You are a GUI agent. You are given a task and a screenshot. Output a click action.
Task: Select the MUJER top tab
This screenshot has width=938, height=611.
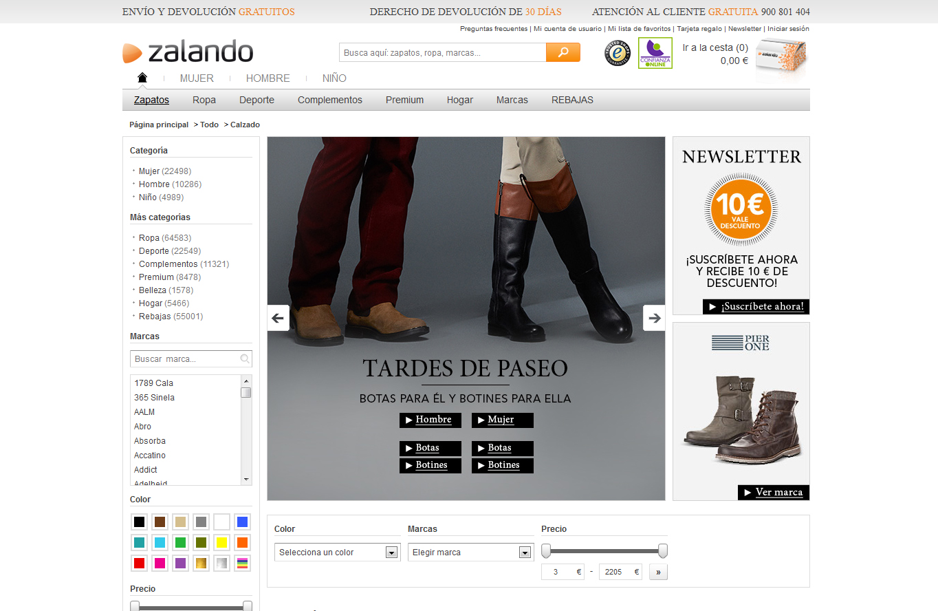point(197,78)
